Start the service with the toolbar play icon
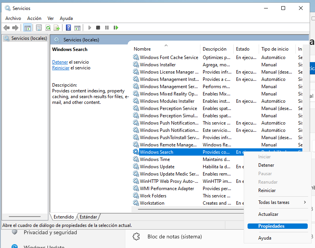Screen dimensions: 315x248 click(90, 28)
